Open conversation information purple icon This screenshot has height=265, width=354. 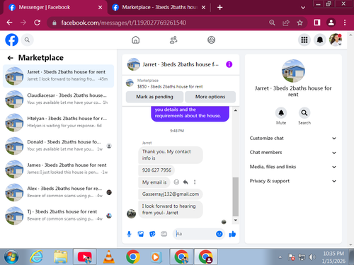click(229, 64)
